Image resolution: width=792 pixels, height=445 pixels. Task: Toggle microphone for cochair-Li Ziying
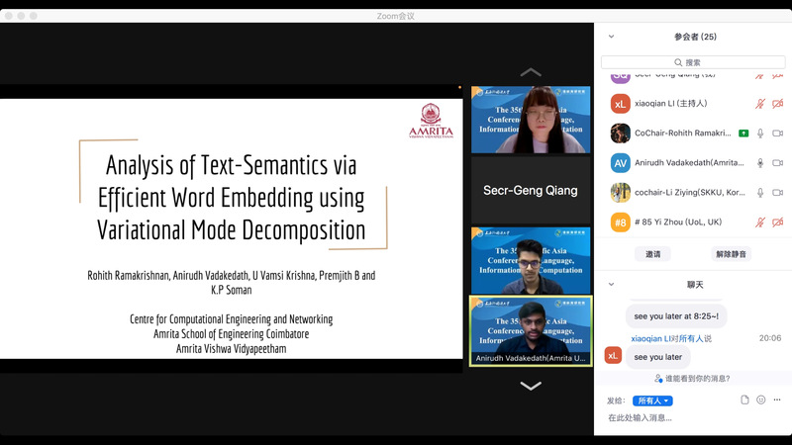click(x=760, y=193)
